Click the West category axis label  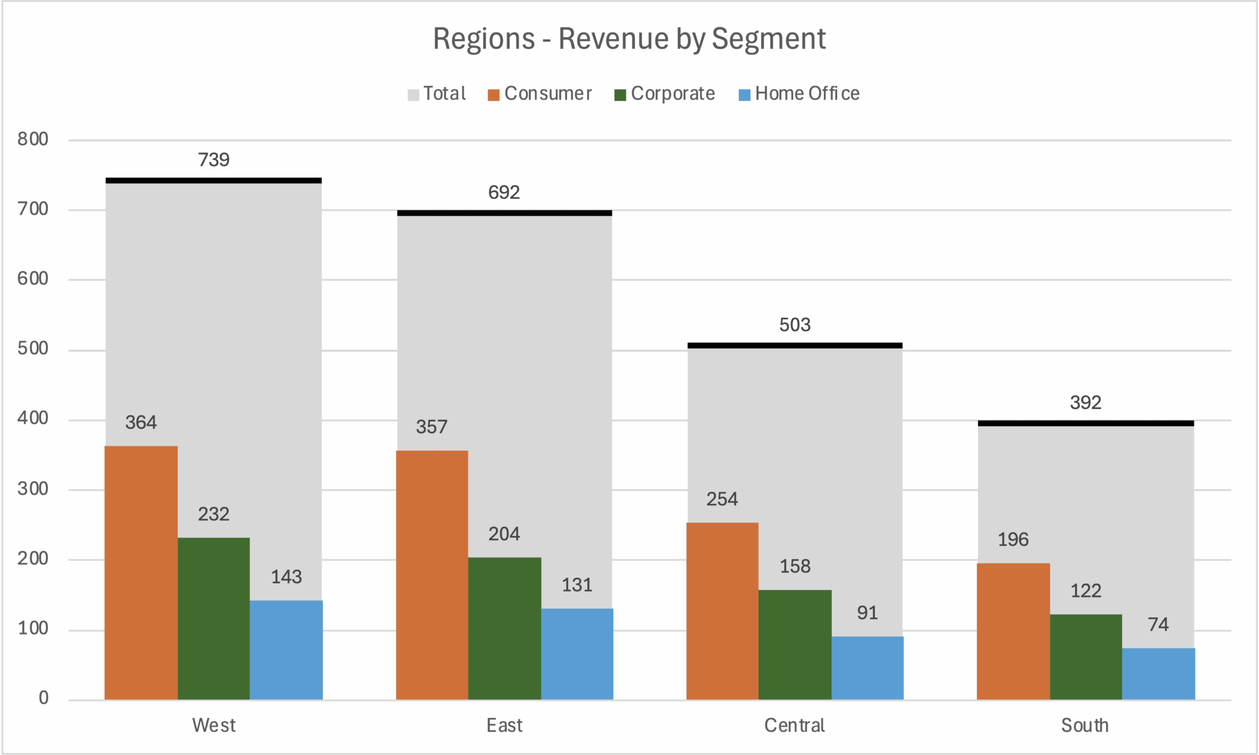click(213, 725)
